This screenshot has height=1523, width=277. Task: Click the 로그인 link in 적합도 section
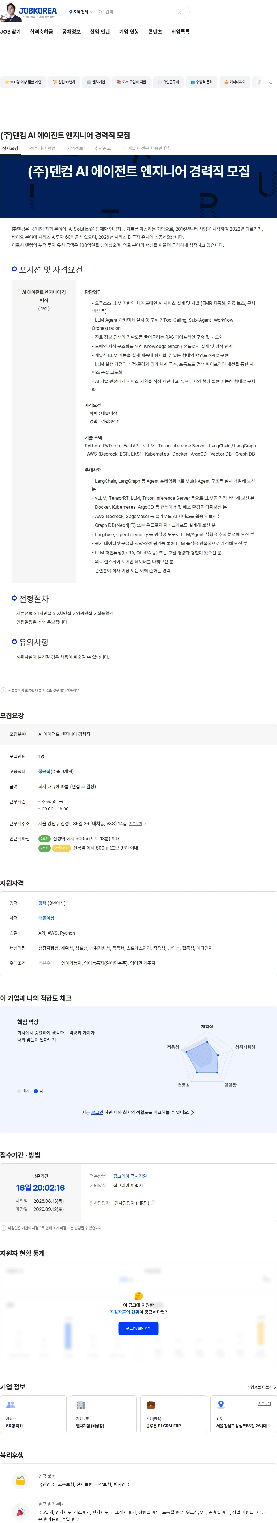pyautogui.click(x=97, y=1112)
